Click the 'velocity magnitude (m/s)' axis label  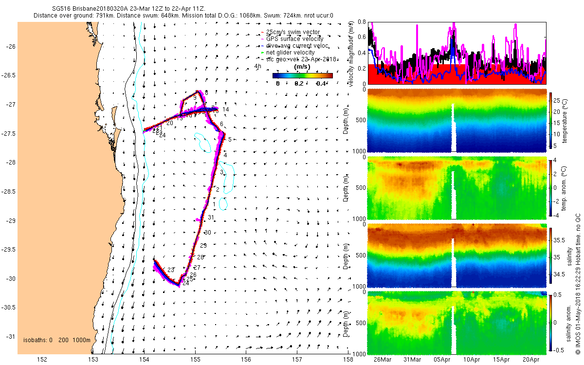(x=351, y=53)
